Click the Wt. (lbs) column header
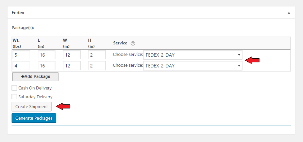 tap(17, 43)
